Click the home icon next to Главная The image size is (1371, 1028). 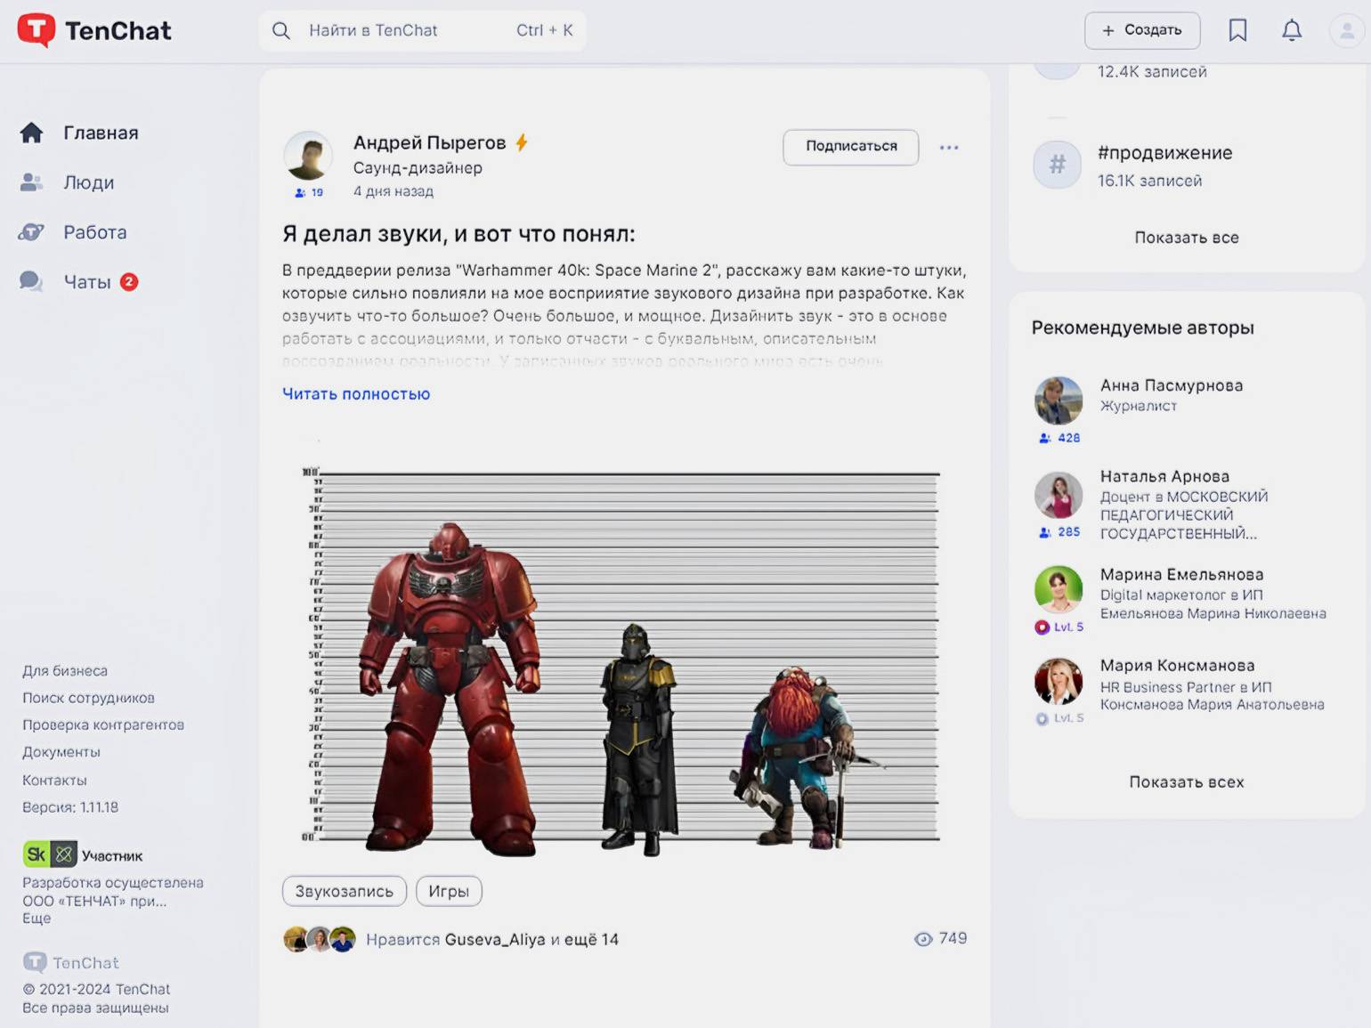coord(31,133)
